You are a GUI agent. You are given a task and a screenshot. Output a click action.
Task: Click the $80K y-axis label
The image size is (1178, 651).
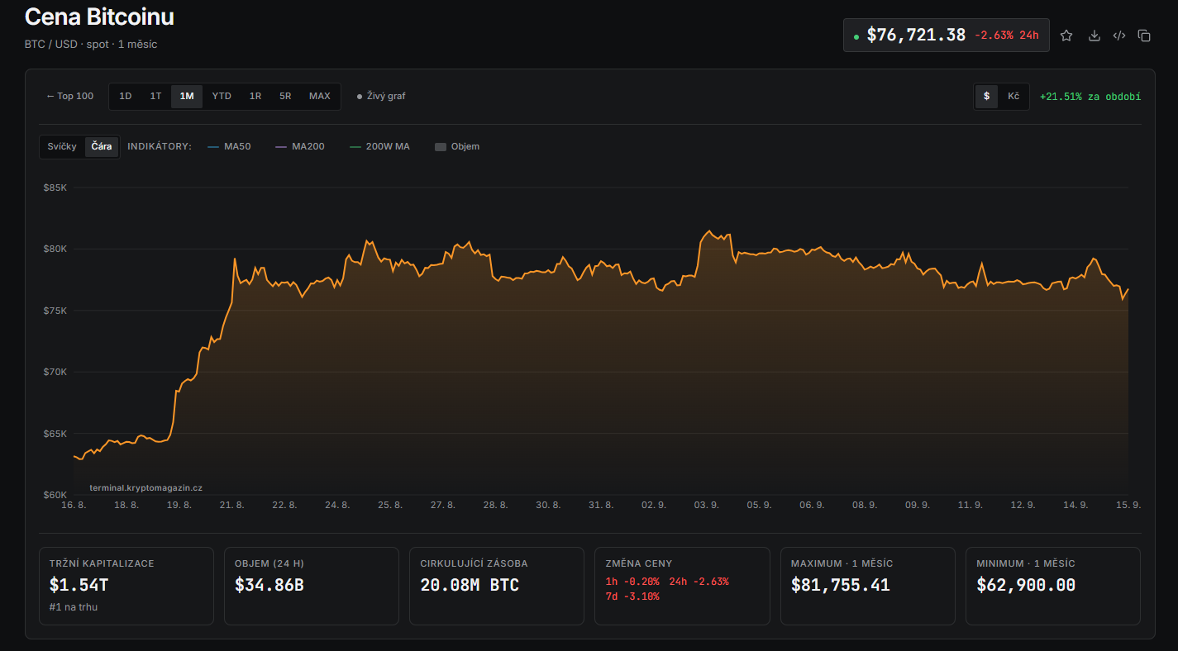tap(55, 249)
